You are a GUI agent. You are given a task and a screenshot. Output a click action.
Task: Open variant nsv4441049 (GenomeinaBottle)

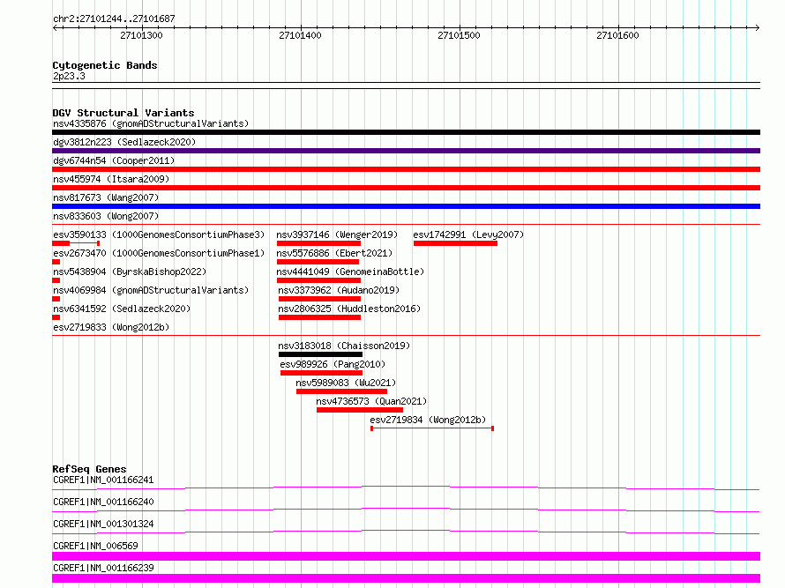[x=350, y=272]
